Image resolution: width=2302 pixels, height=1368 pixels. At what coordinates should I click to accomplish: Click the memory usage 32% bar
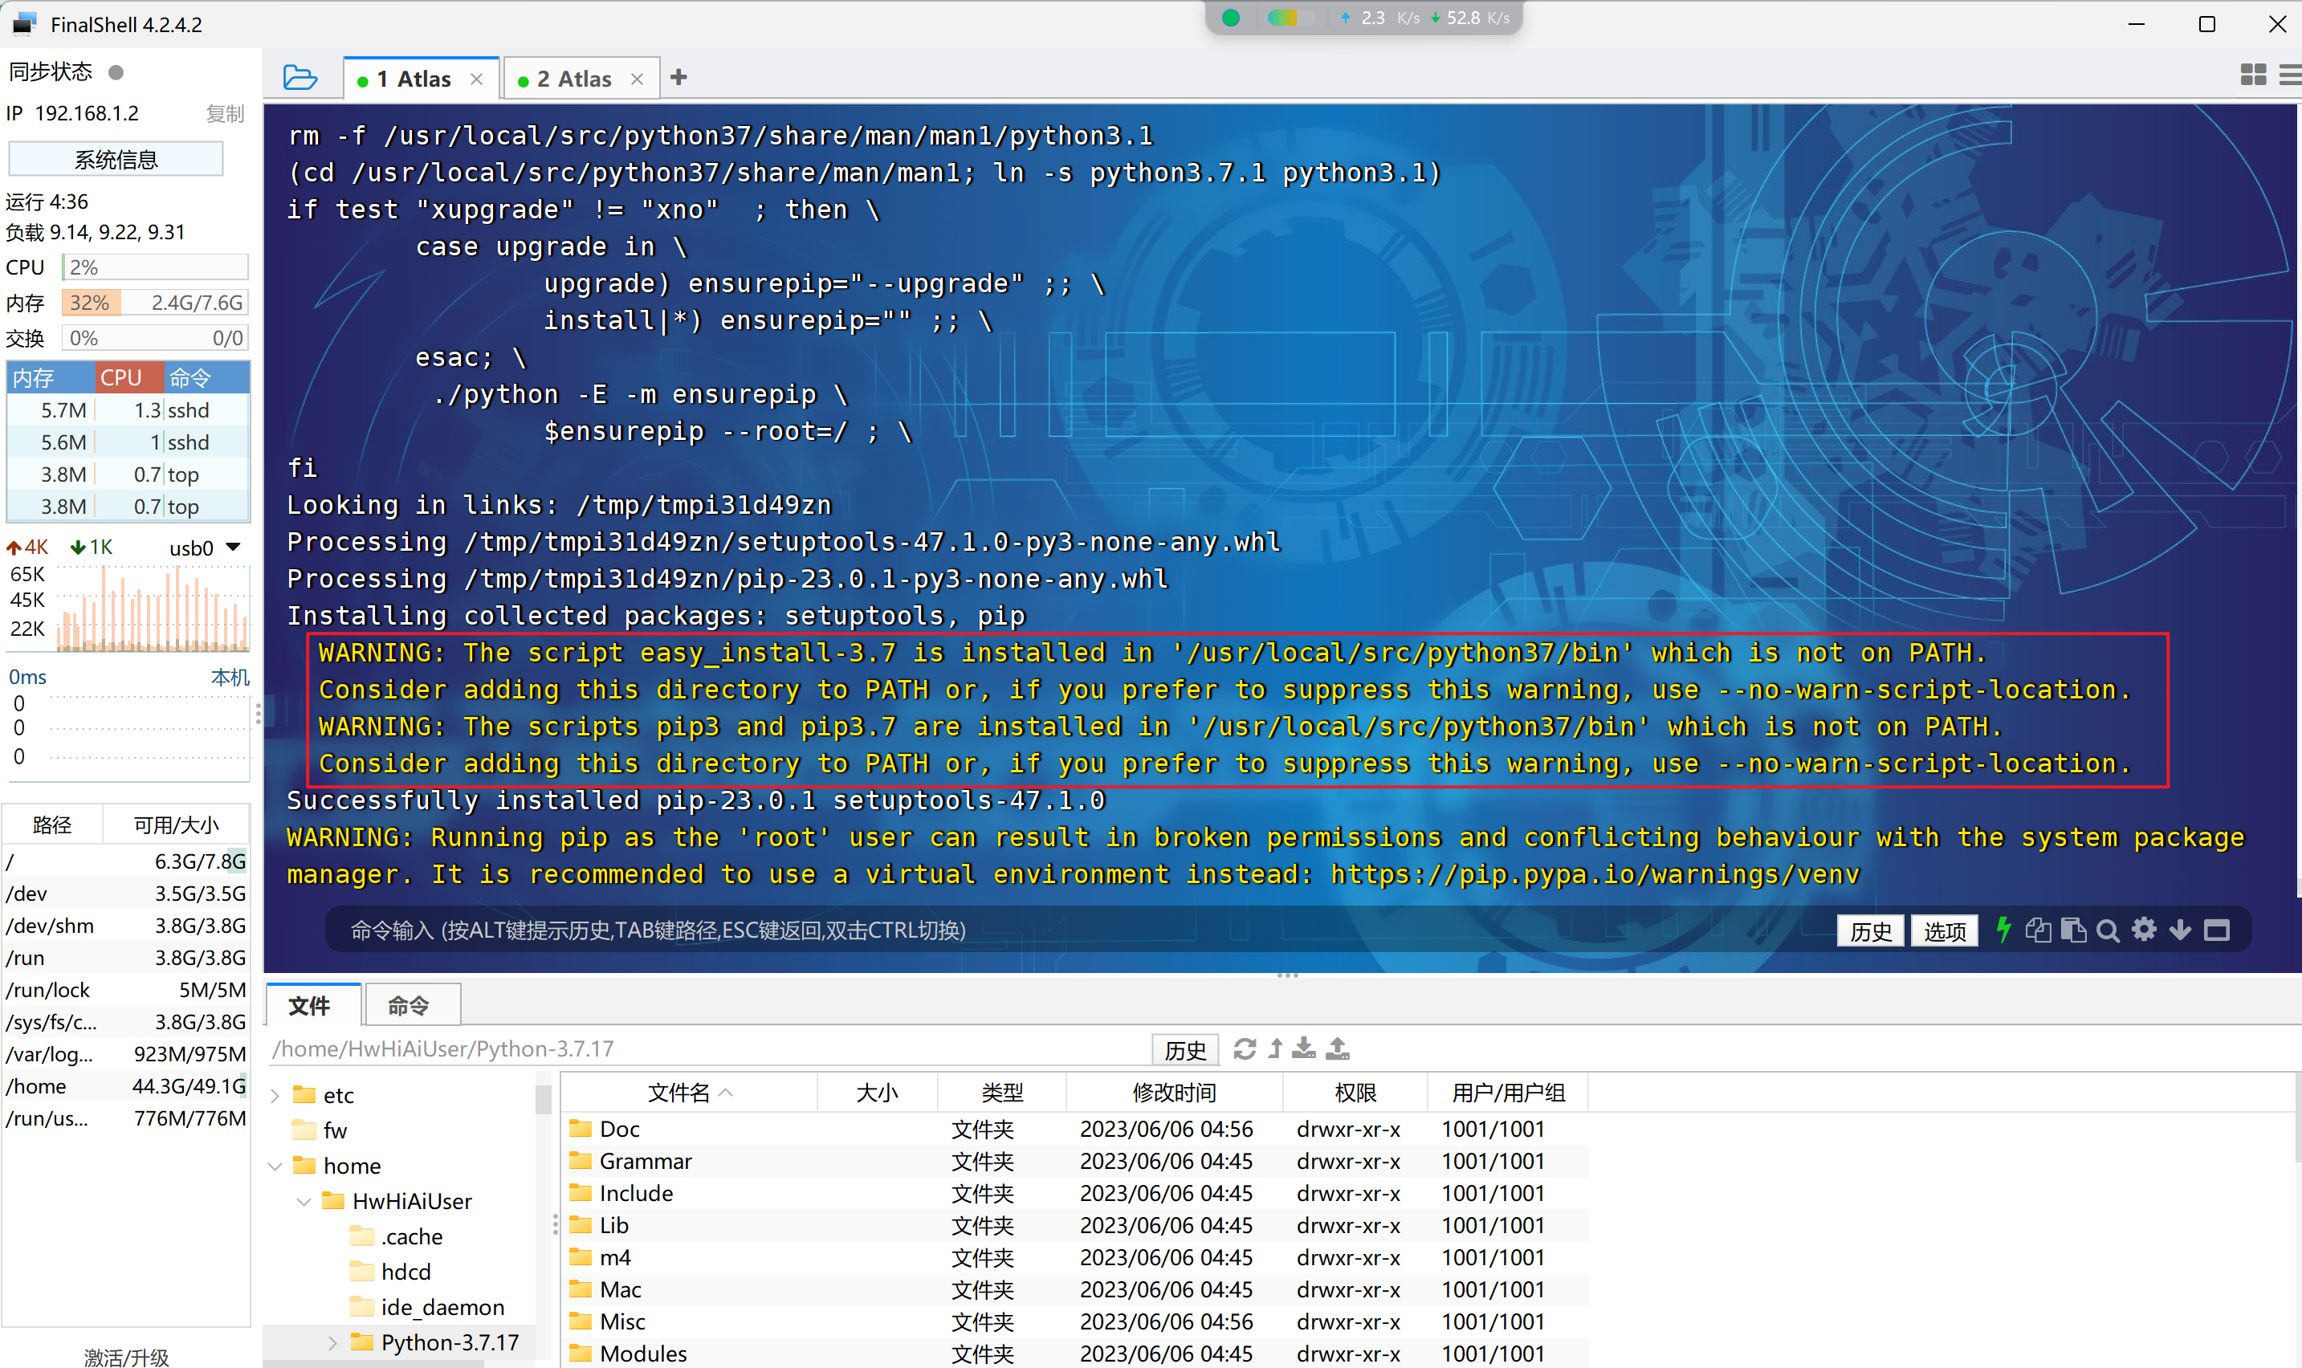coord(155,303)
